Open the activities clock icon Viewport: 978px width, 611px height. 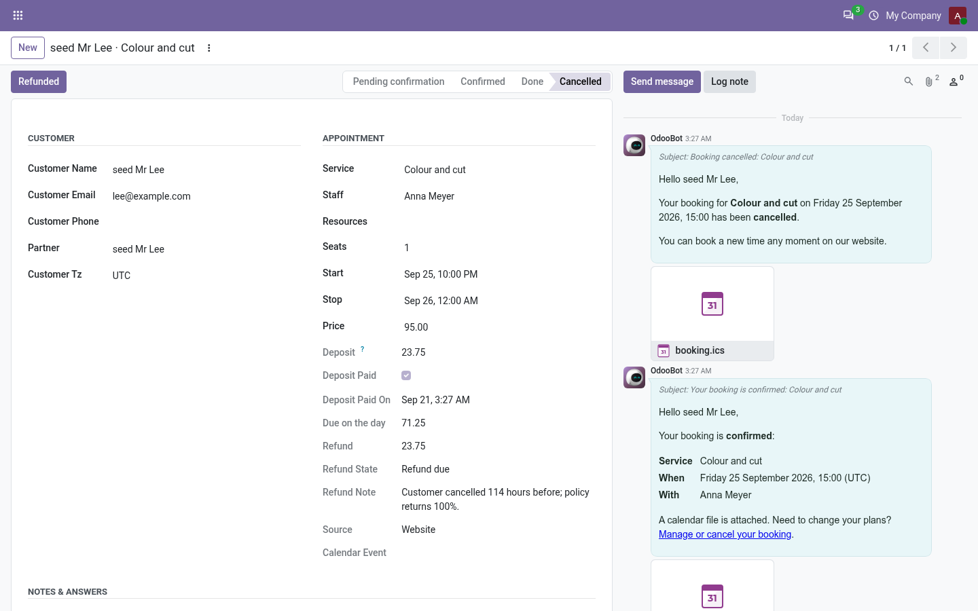coord(873,15)
